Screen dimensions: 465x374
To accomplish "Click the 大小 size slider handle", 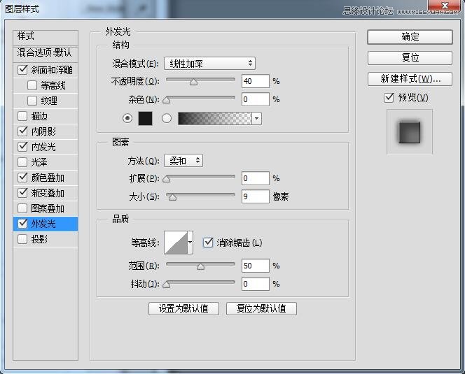I will pos(172,197).
